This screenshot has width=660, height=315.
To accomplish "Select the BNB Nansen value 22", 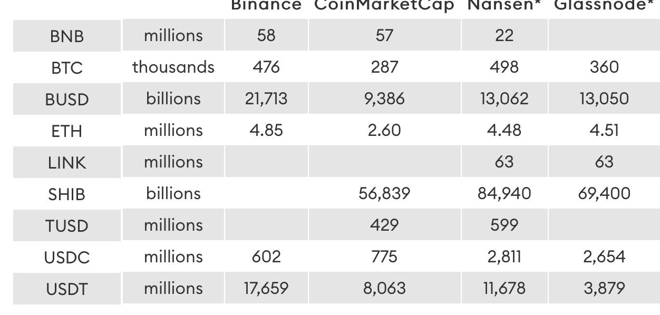I will (504, 35).
